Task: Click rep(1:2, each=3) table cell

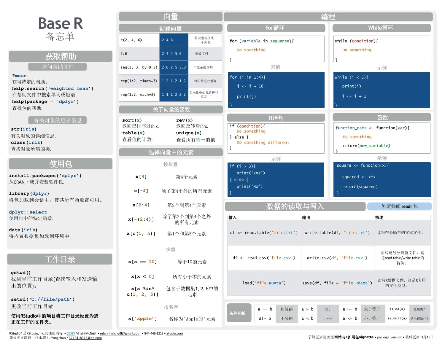Action: pos(139,95)
